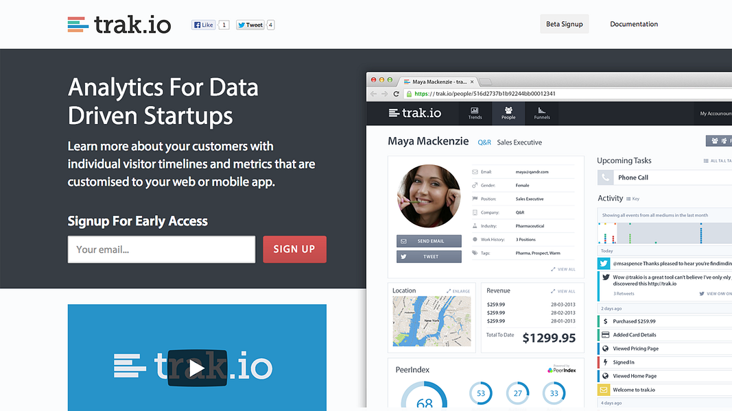Click the envelope icon for Welcome to trak.io
The image size is (732, 411).
click(604, 390)
